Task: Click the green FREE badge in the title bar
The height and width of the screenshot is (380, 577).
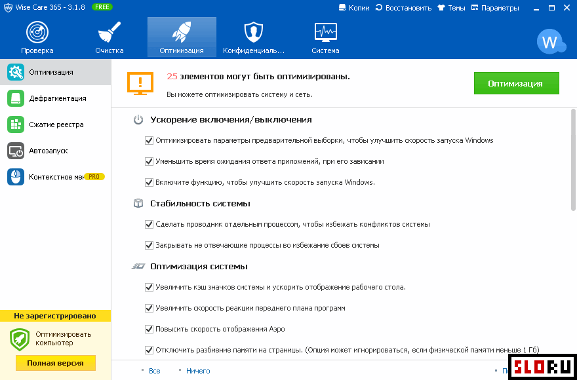Action: click(102, 7)
